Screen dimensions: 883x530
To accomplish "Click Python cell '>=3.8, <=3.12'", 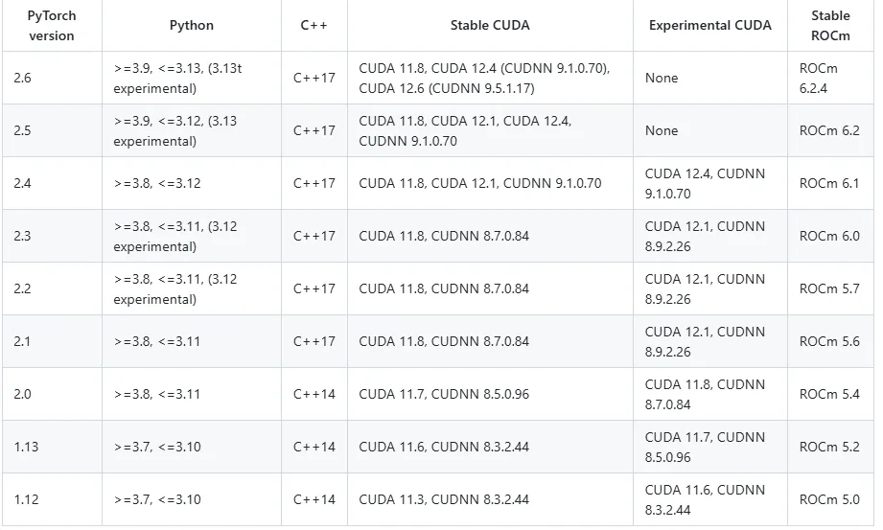I will click(x=192, y=183).
